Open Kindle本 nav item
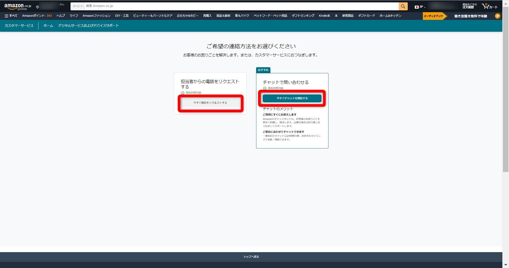This screenshot has width=509, height=268. click(x=324, y=16)
